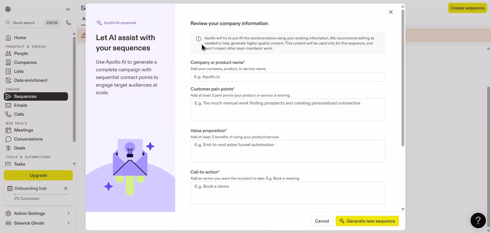This screenshot has height=233, width=491.
Task: Dismiss the Onboarding hub card
Action: [x=66, y=188]
